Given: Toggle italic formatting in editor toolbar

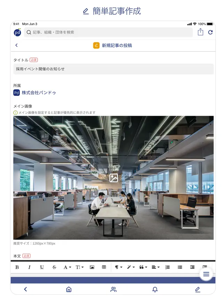Looking at the screenshot, I should tap(29, 267).
